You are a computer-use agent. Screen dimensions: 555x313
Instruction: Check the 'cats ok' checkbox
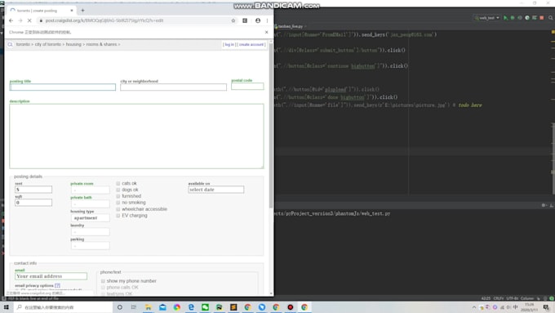118,184
